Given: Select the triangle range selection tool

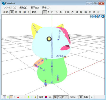Looking at the screenshot, I should (56, 12).
